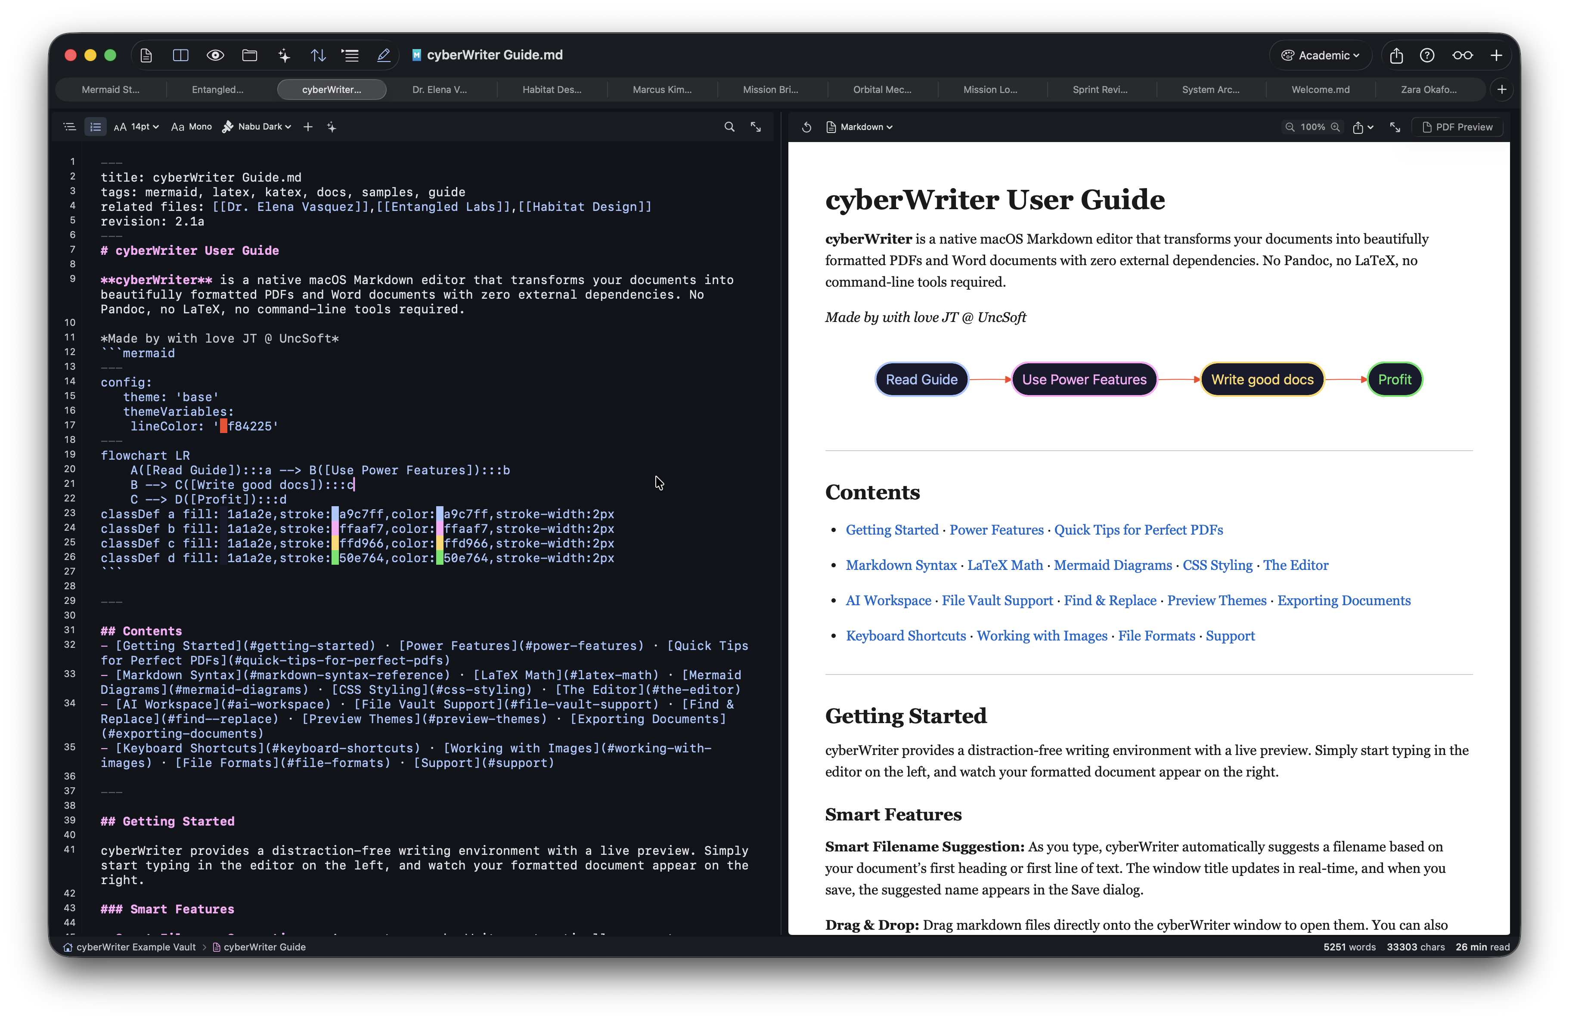Open search in the editor pane
1569x1021 pixels.
coord(729,126)
